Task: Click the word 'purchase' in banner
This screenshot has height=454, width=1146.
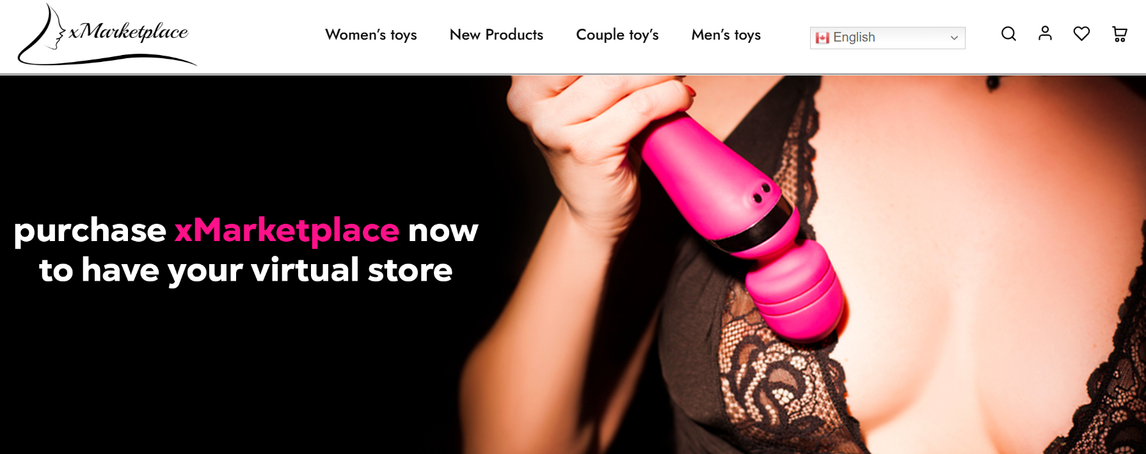Action: click(x=90, y=231)
